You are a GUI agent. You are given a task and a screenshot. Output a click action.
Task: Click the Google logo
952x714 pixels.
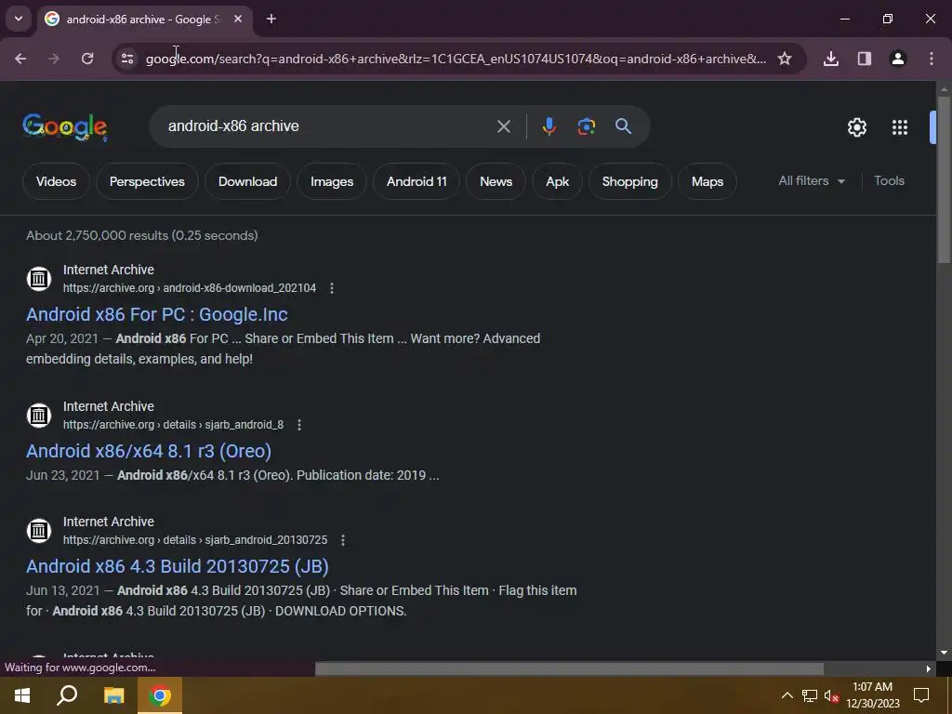pyautogui.click(x=65, y=126)
